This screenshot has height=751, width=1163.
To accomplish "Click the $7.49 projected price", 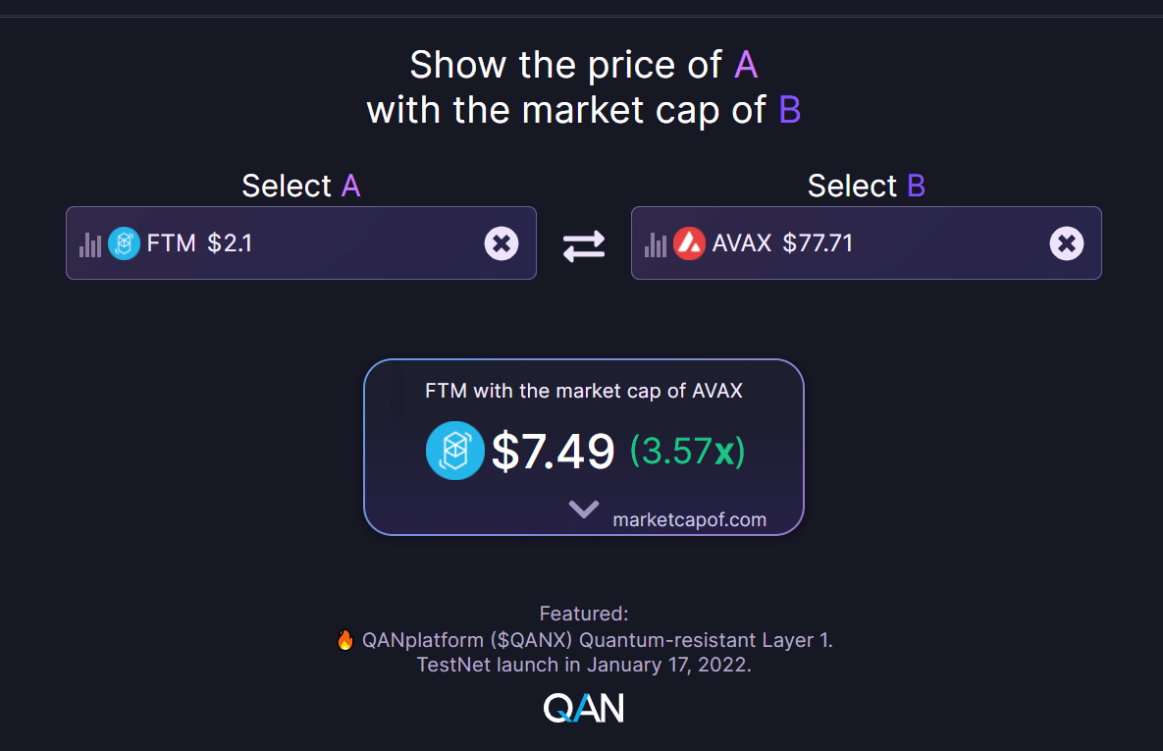I will click(553, 450).
